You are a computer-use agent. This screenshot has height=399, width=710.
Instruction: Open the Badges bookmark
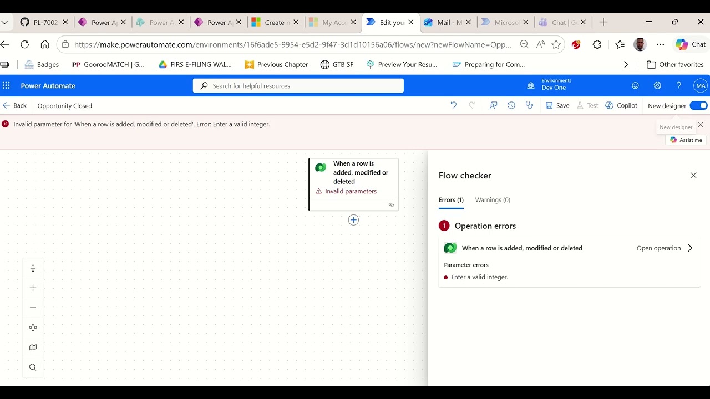tap(42, 64)
